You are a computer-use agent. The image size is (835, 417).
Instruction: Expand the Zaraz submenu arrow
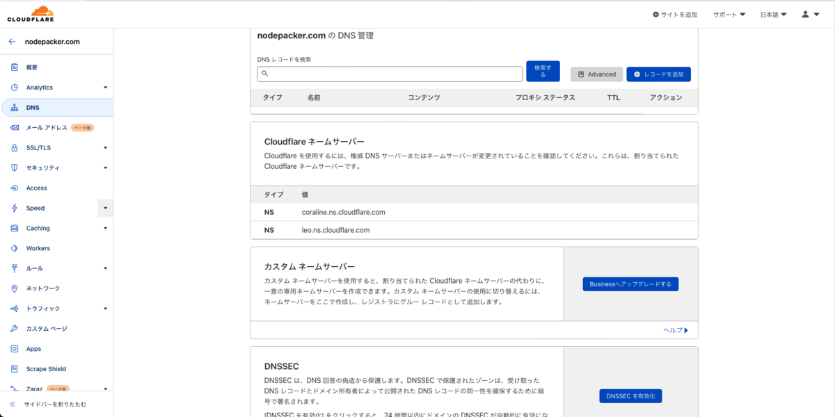point(106,389)
